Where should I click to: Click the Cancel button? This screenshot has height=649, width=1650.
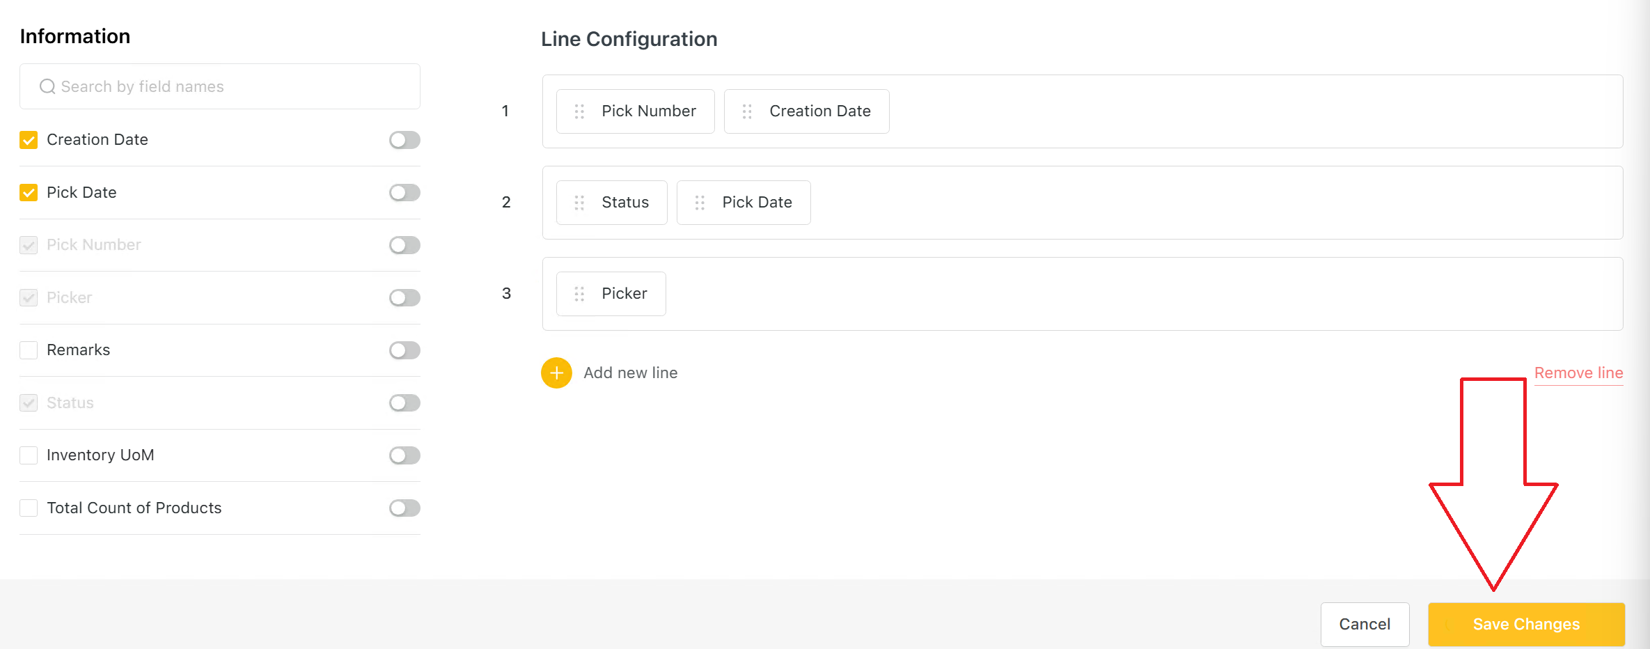click(1365, 624)
